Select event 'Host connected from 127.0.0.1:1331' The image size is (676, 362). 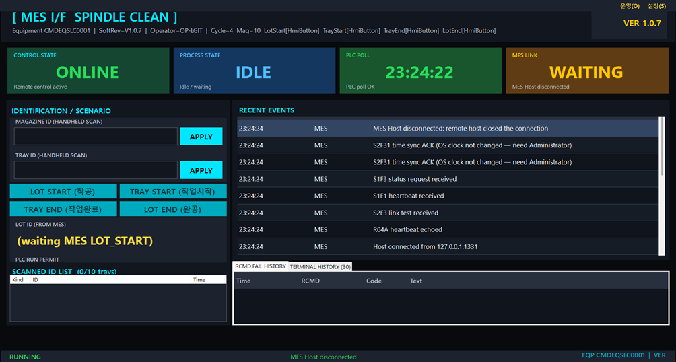(x=448, y=246)
